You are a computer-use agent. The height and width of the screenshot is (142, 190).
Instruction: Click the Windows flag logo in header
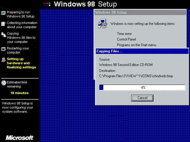pos(47,4)
